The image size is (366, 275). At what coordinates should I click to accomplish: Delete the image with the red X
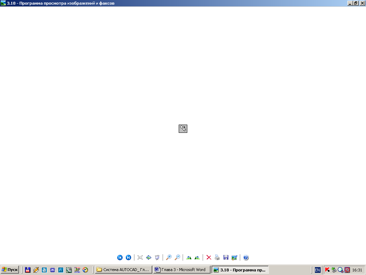coord(209,257)
